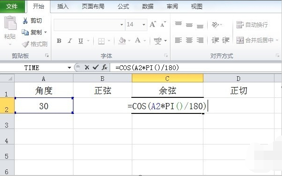Align text to top
Screen dimensions: 282x176
(x=178, y=24)
